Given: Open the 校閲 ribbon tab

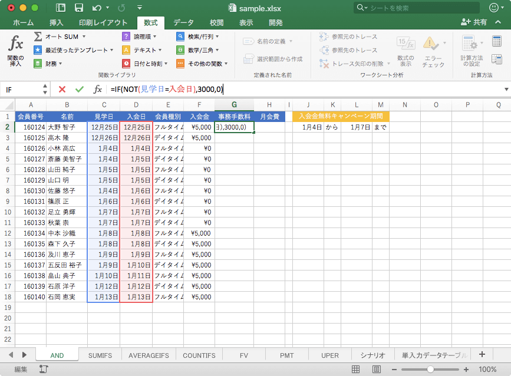Looking at the screenshot, I should click(217, 22).
